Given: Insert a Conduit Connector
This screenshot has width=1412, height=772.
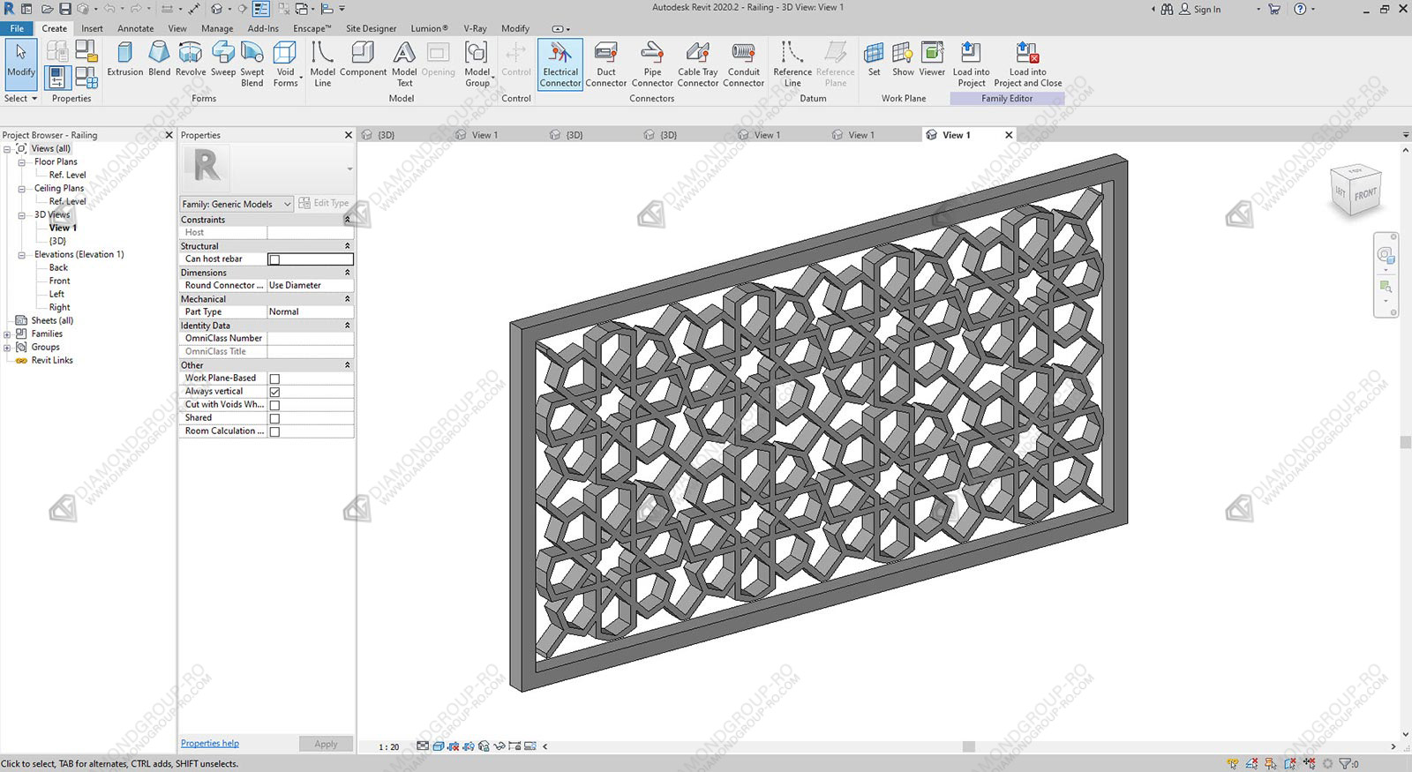Looking at the screenshot, I should (x=744, y=64).
